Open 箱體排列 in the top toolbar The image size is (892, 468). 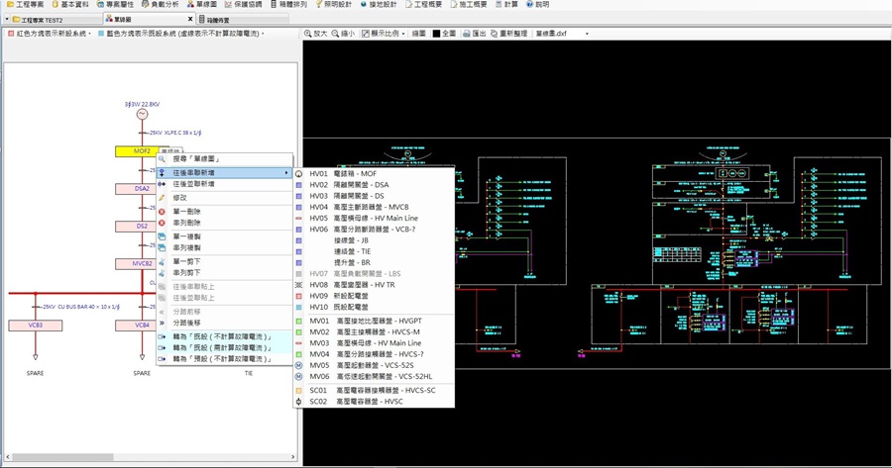click(x=289, y=4)
